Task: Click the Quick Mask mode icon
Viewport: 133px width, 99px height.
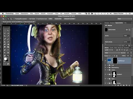Action: coord(5,64)
